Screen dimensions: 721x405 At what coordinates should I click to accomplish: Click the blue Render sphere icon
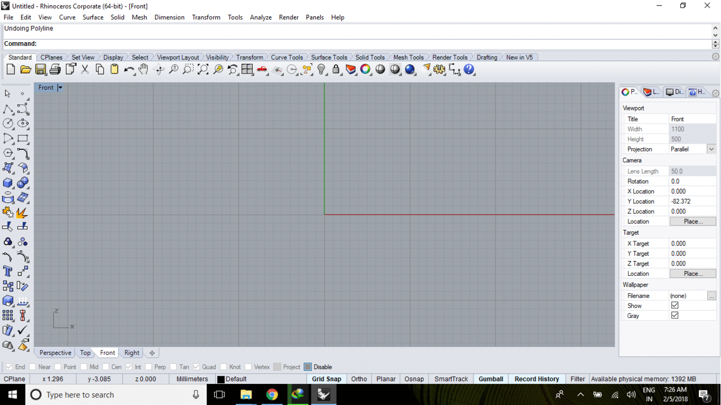(x=410, y=69)
